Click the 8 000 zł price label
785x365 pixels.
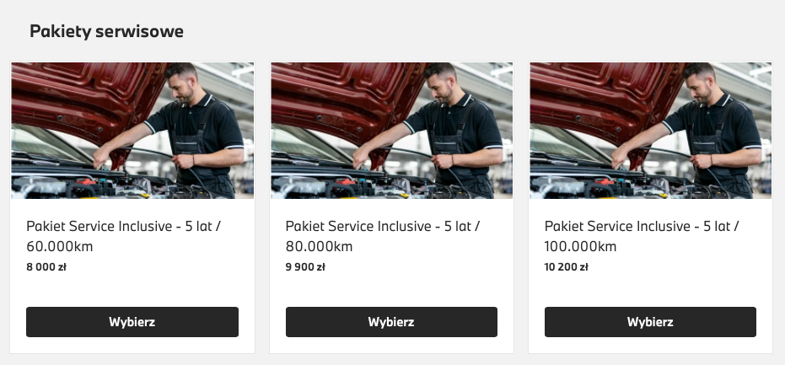pyautogui.click(x=46, y=267)
